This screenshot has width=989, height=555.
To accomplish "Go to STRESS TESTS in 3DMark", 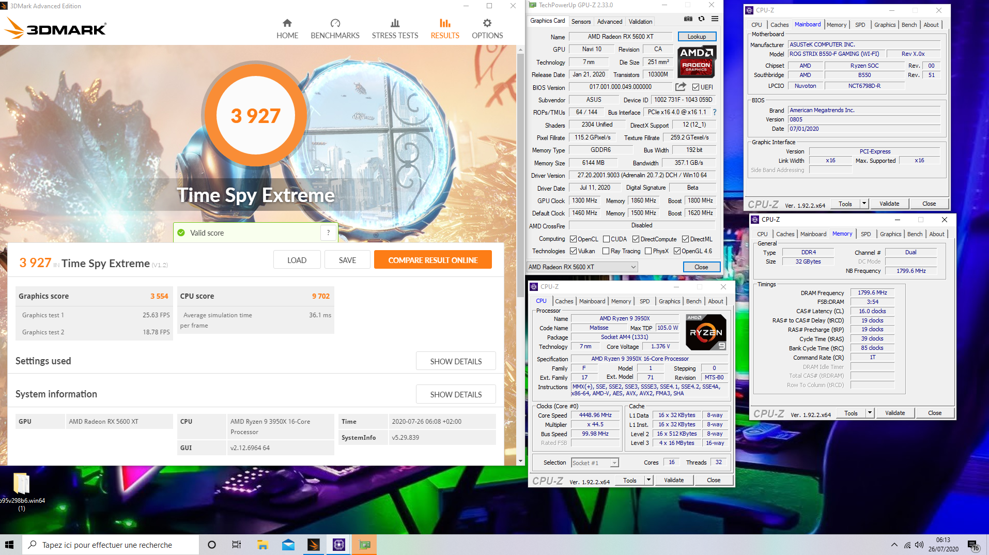I will pos(395,29).
